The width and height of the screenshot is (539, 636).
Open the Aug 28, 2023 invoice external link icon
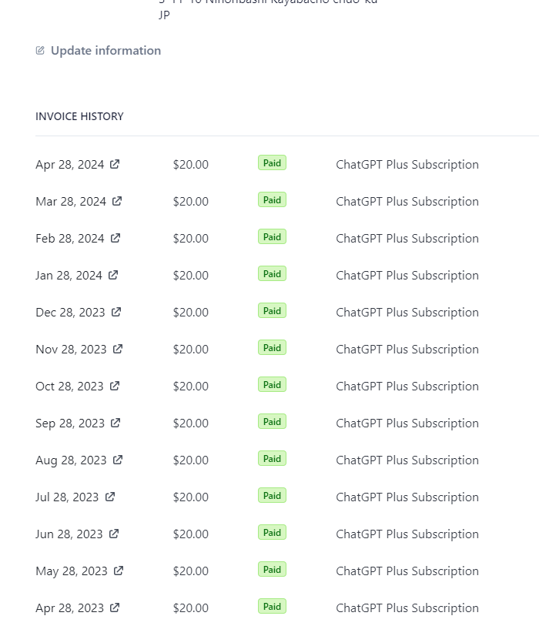tap(118, 459)
